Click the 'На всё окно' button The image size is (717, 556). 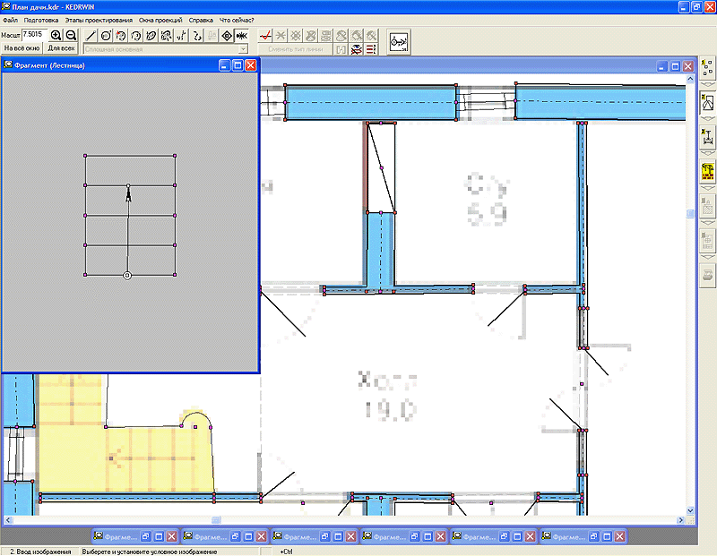(22, 48)
